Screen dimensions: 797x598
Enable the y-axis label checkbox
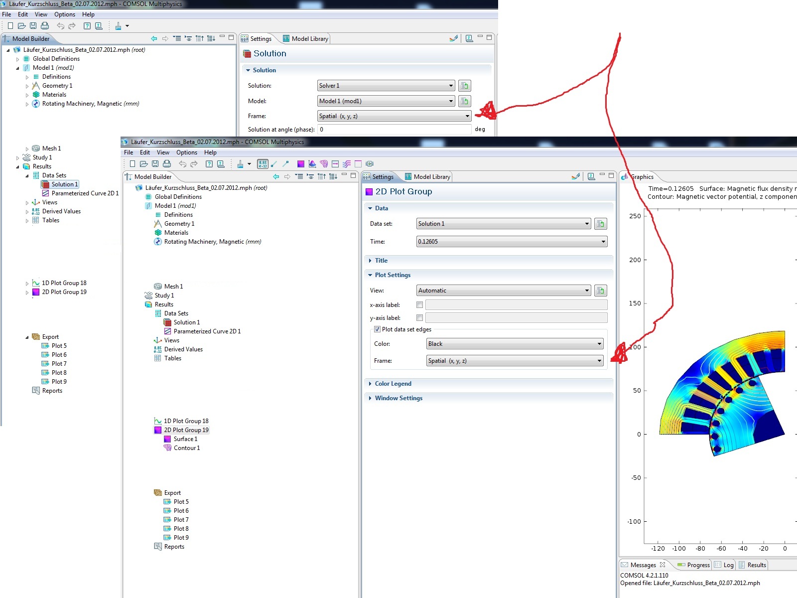(x=420, y=318)
